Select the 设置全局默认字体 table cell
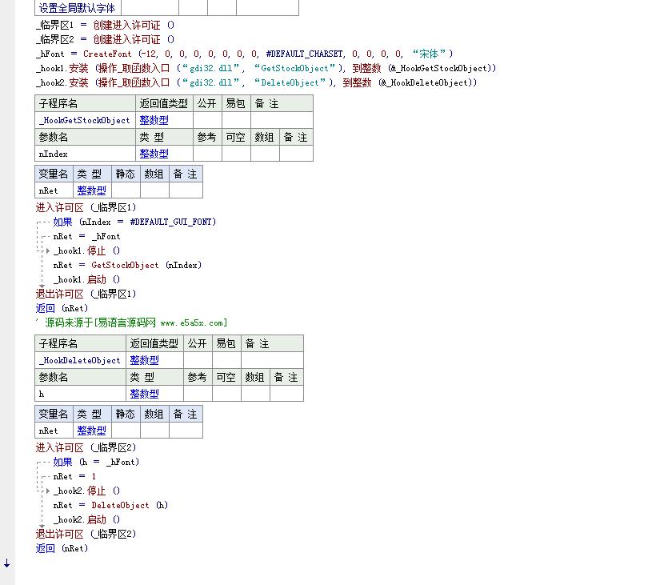Screen dimensions: 668x585 coord(78,8)
